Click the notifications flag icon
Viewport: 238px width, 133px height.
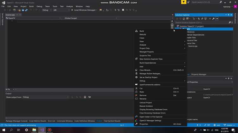[x=183, y=2]
